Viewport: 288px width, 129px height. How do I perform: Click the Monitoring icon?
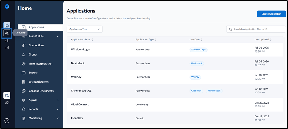[23, 118]
